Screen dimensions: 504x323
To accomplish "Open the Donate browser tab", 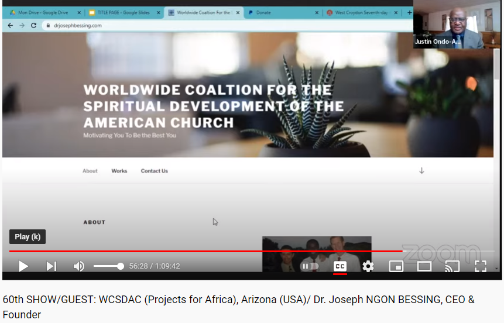I will [x=263, y=12].
